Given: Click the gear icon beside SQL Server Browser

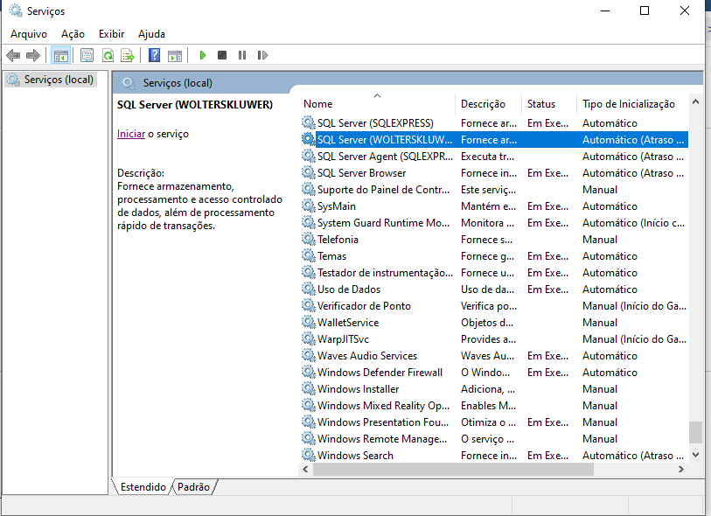Looking at the screenshot, I should pyautogui.click(x=309, y=173).
